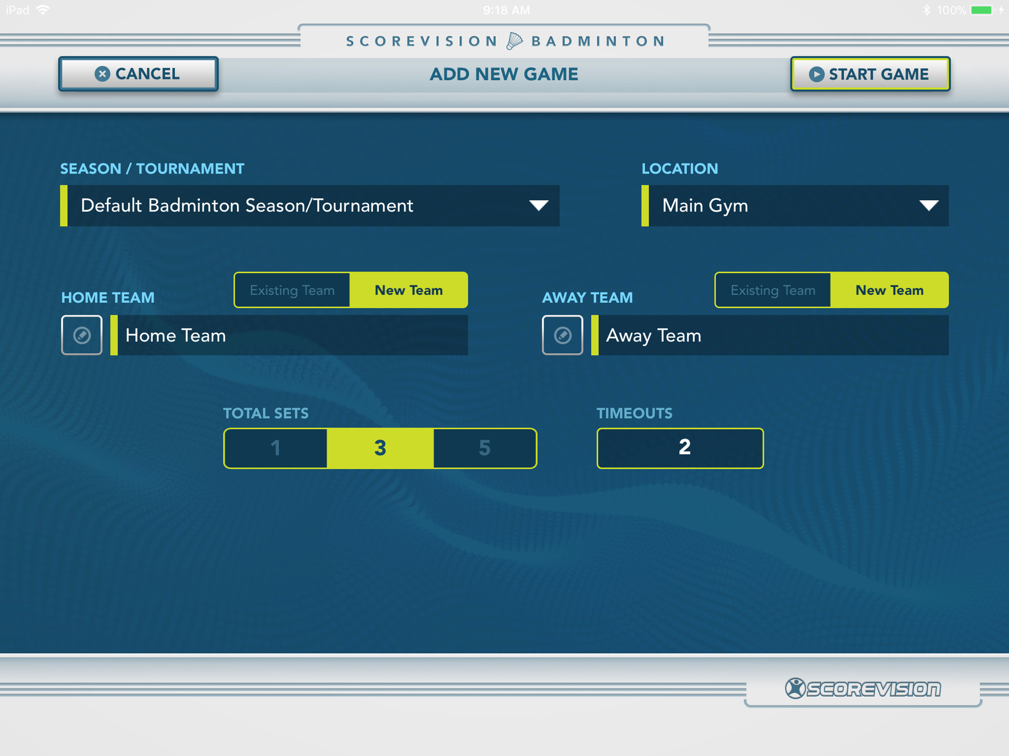Click the badminton shuttlecock logo icon
The height and width of the screenshot is (756, 1009).
tap(514, 41)
